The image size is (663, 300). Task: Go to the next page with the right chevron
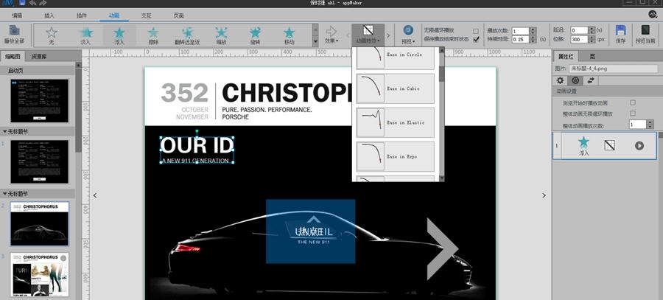(x=544, y=195)
